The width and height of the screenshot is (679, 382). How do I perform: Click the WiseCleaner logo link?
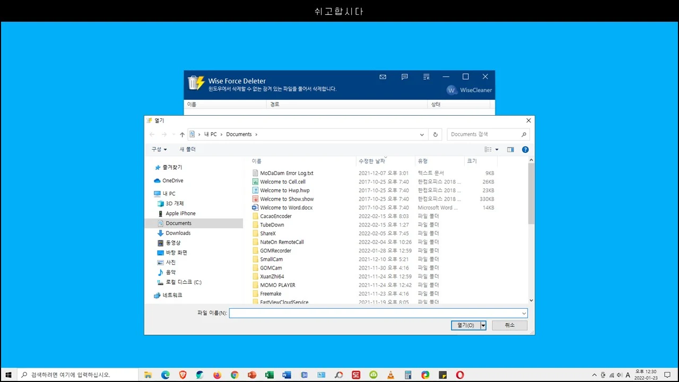pos(469,90)
